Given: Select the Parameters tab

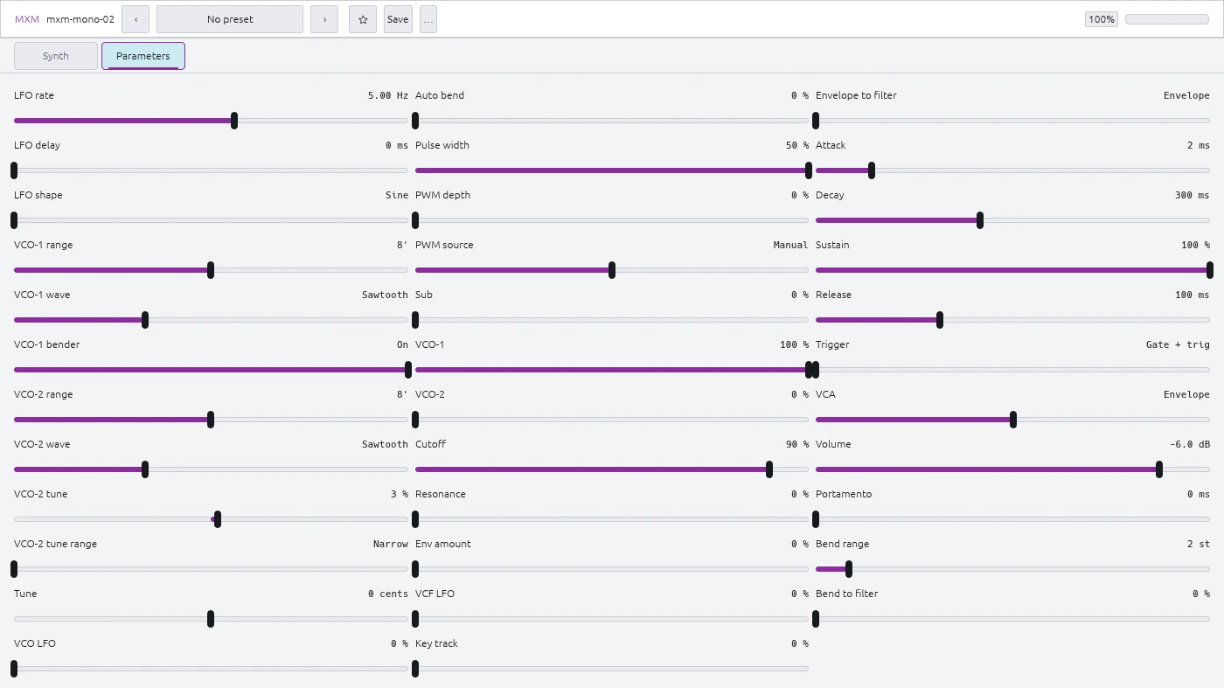Looking at the screenshot, I should [x=143, y=56].
